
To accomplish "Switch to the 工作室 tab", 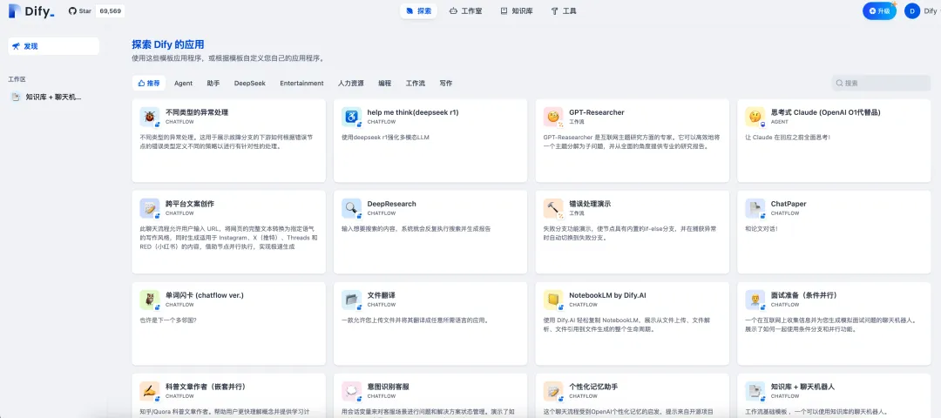I will [x=465, y=11].
